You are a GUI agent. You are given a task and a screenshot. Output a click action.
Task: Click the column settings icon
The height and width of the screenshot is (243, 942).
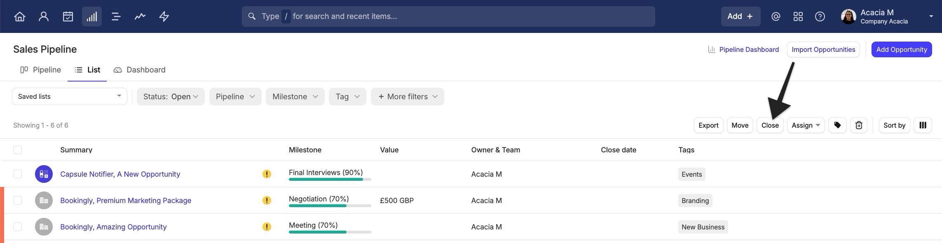[923, 125]
